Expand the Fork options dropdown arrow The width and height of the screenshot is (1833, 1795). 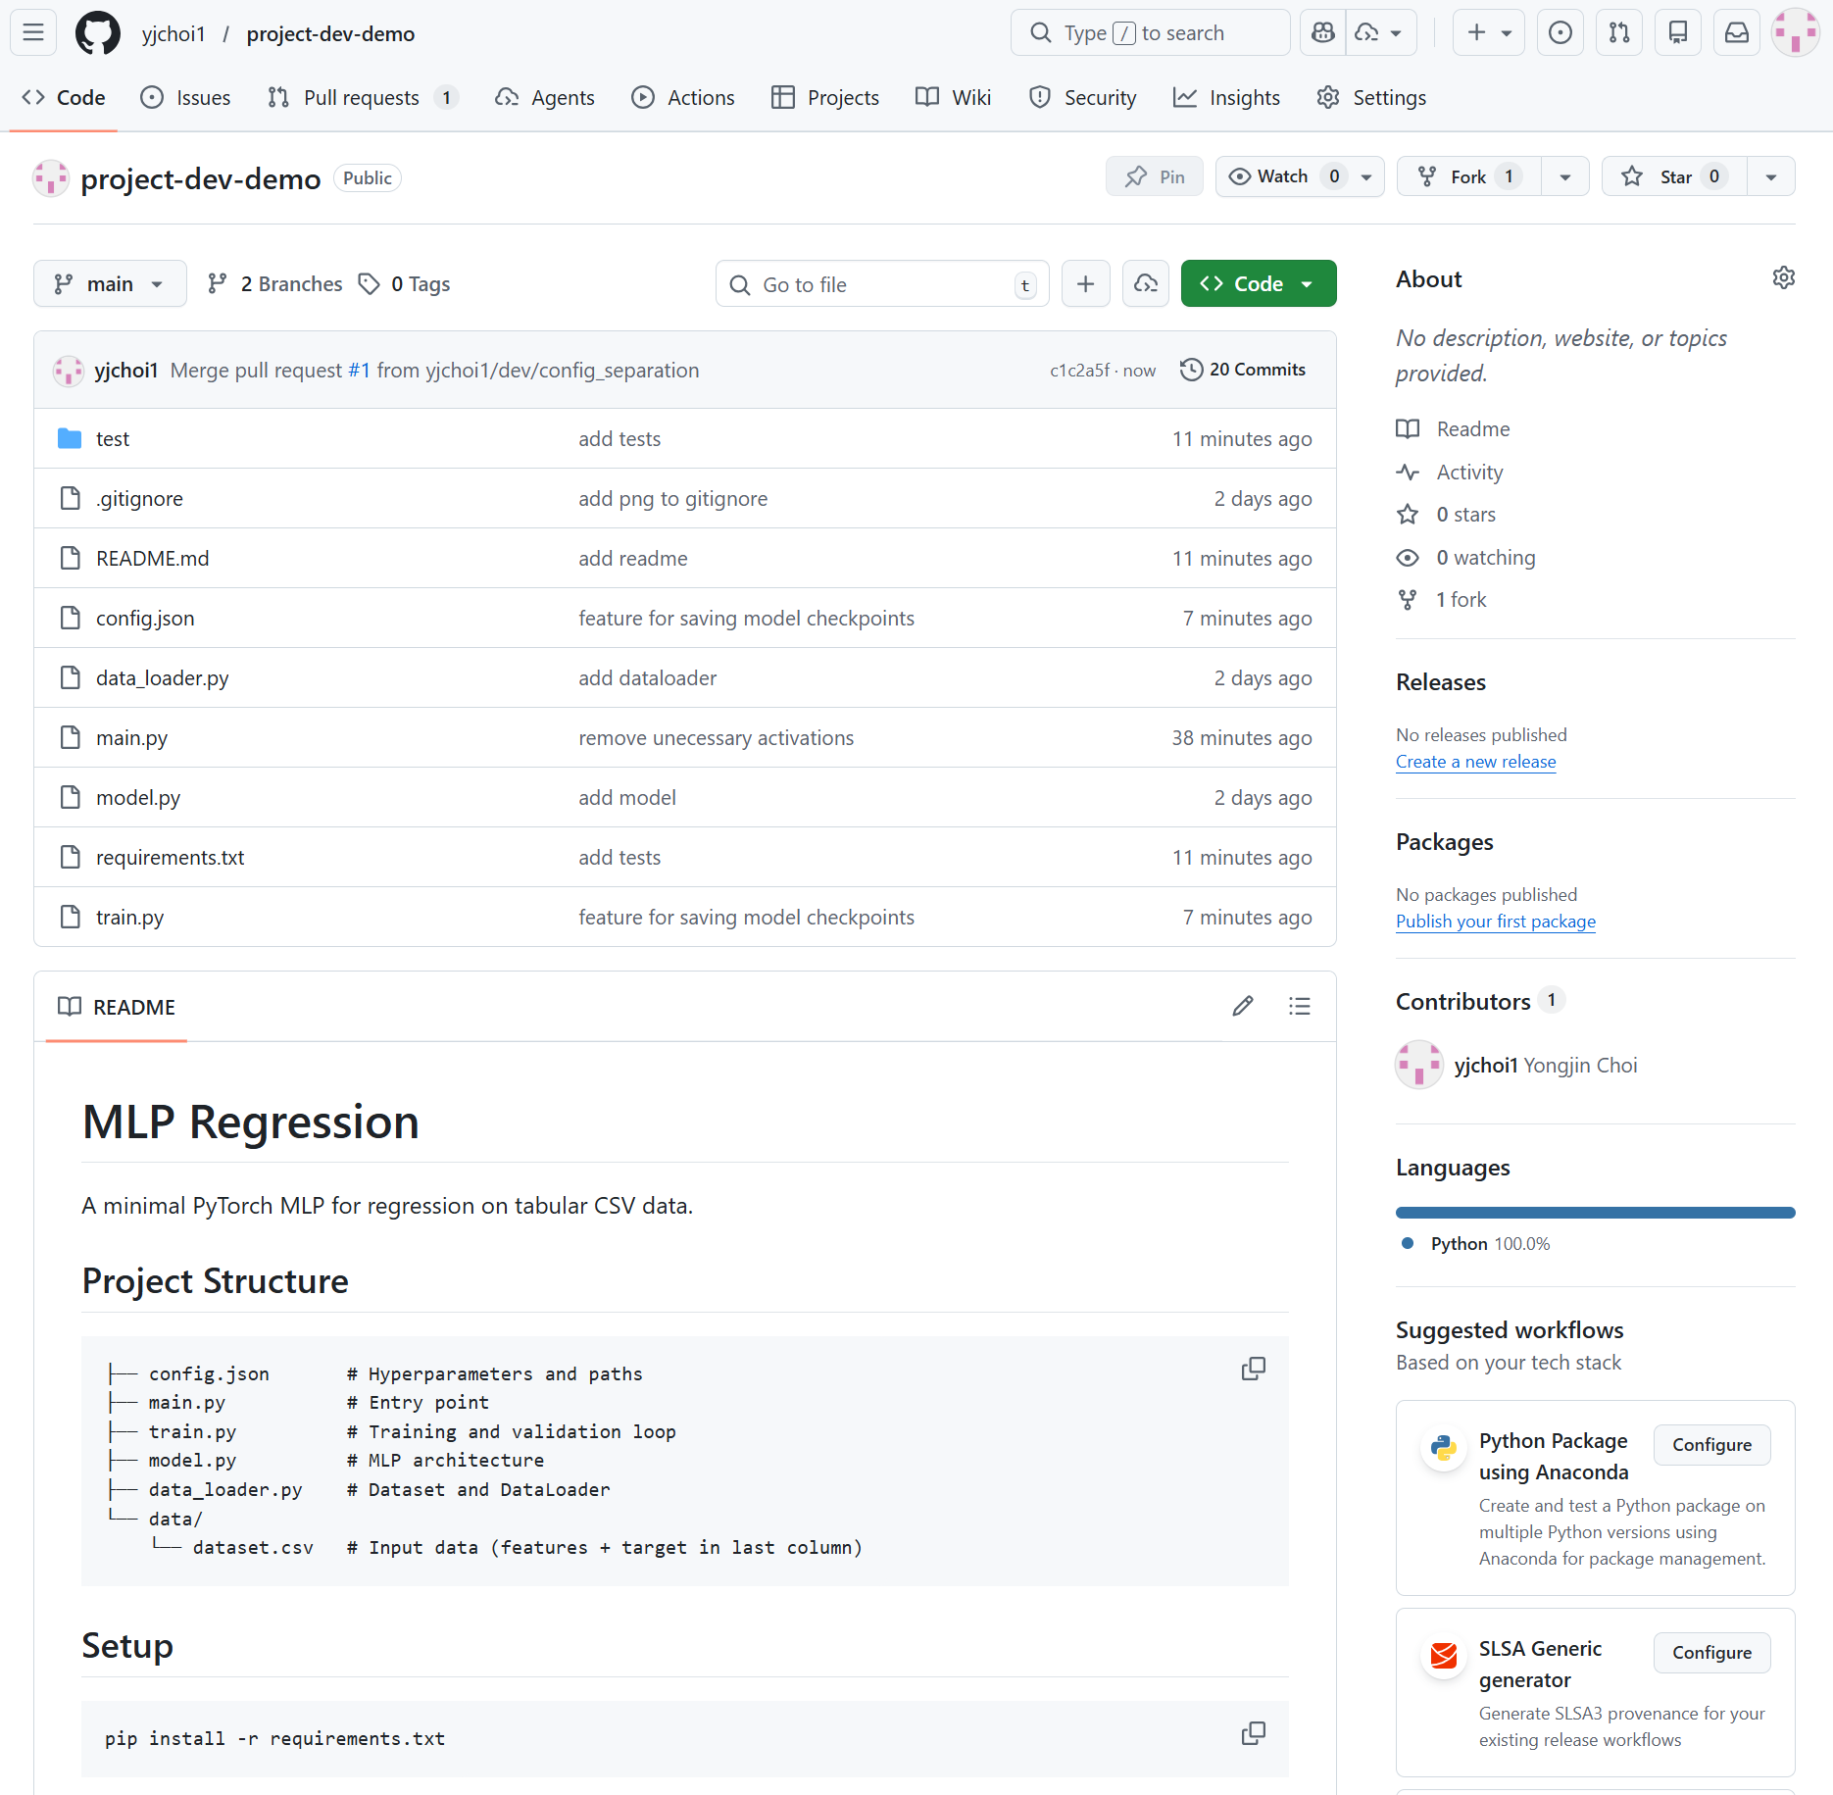point(1564,176)
